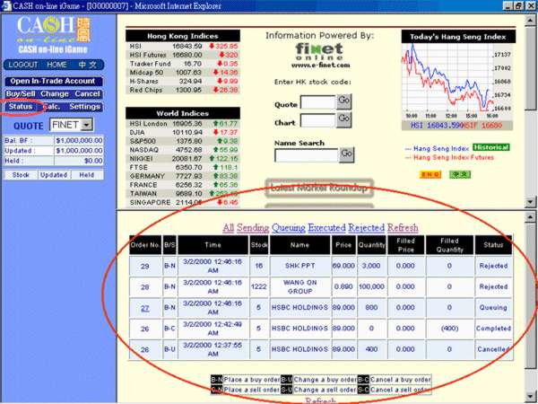Click order number 29 cell
The image size is (538, 404).
coord(145,266)
